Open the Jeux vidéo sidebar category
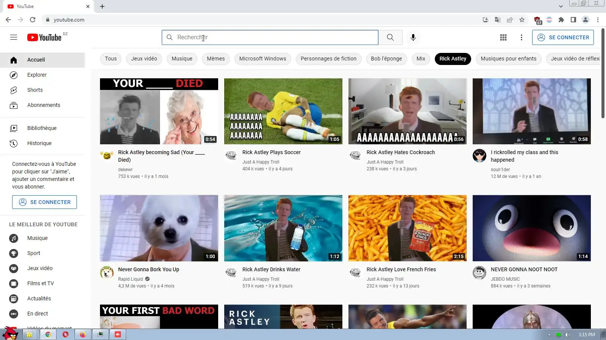This screenshot has height=340, width=606. tap(42, 268)
